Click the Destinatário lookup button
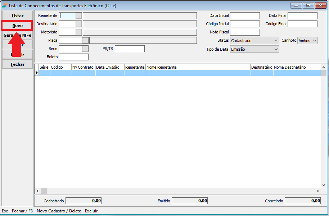329x216 pixels. 79,24
